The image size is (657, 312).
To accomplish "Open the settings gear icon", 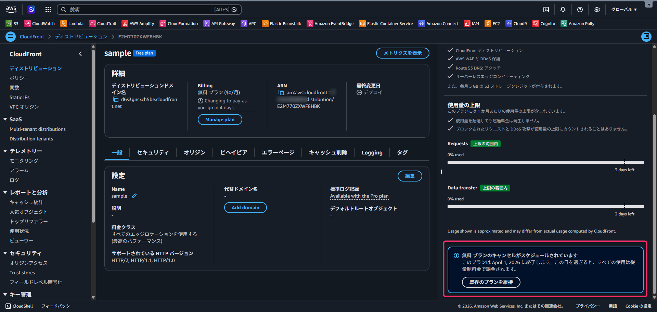I will pos(597,10).
